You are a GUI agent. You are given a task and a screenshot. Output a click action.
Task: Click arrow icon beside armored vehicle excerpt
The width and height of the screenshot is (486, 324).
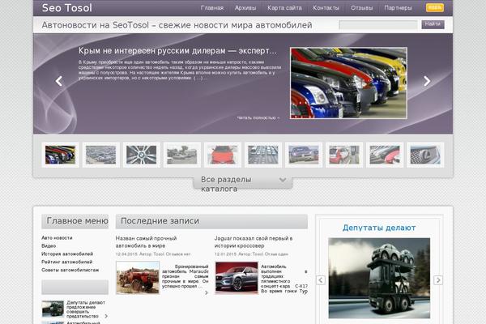[x=206, y=292]
